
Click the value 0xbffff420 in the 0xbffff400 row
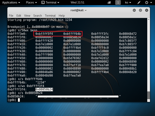coord(44,41)
